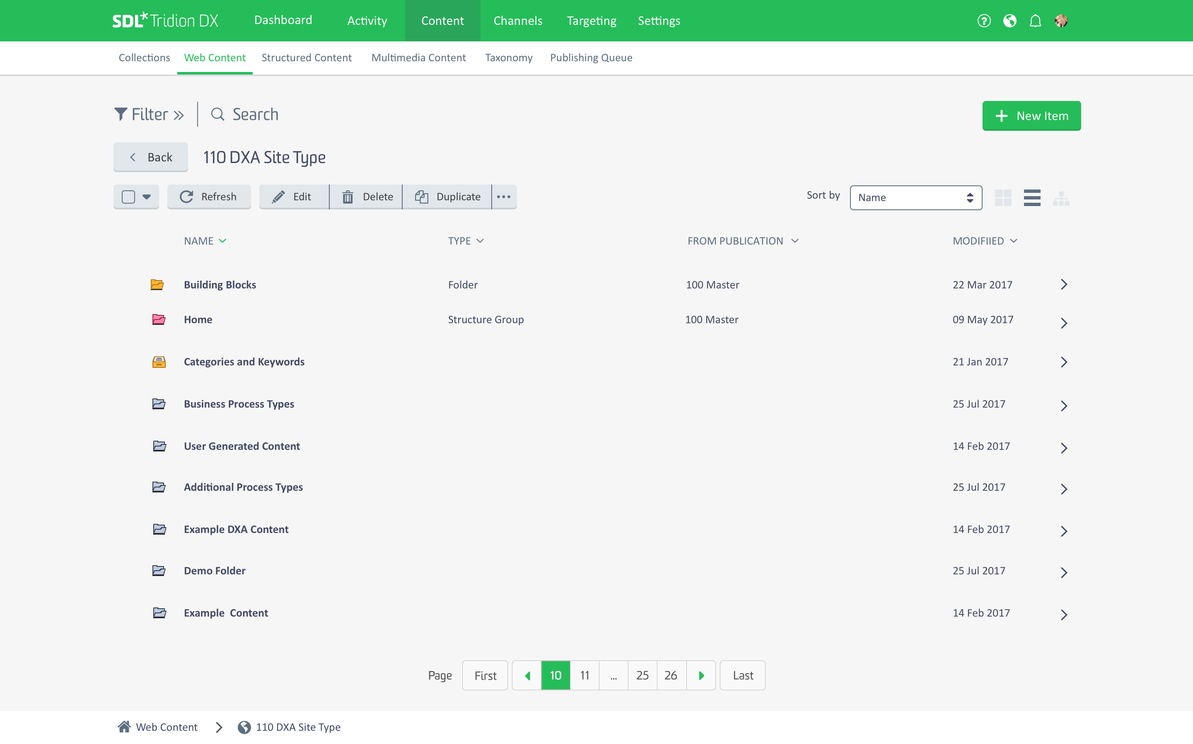The height and width of the screenshot is (744, 1193).
Task: Switch to Structured Content tab
Action: [307, 58]
